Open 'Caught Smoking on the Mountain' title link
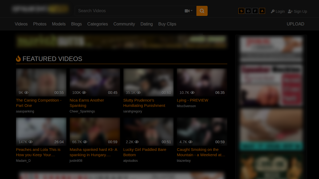 click(x=201, y=152)
